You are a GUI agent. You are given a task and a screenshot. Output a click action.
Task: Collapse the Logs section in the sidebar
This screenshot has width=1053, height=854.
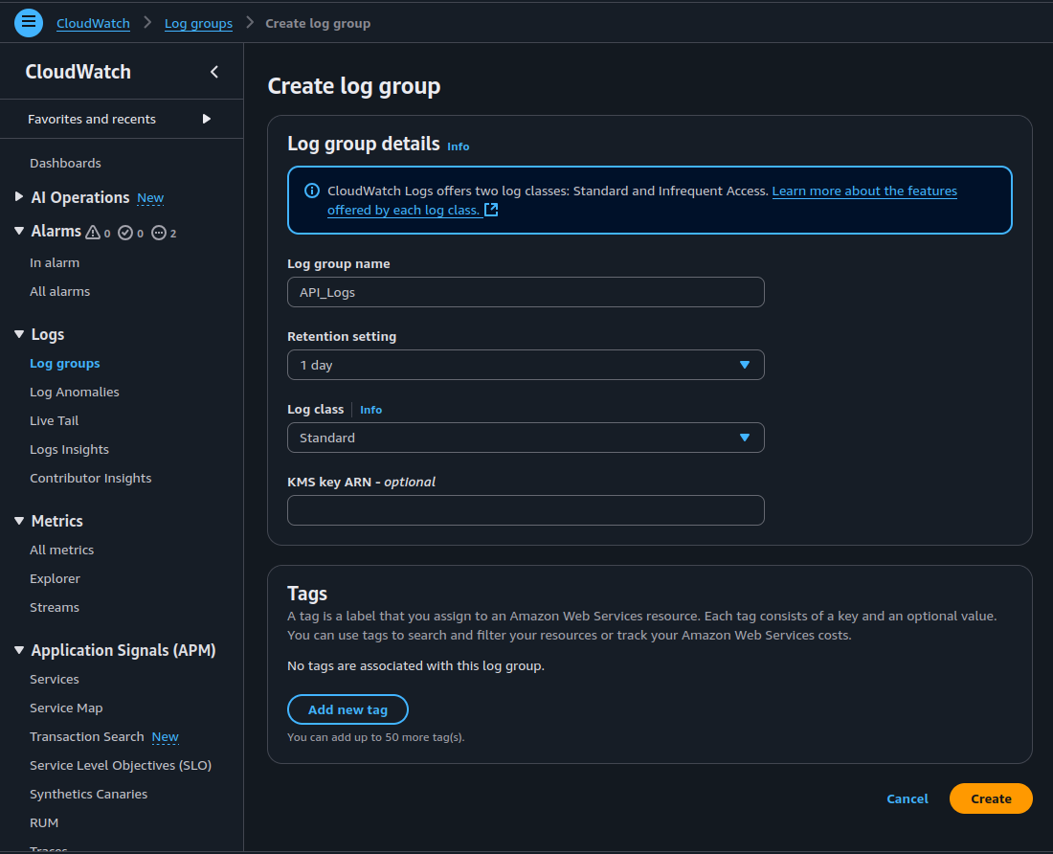pos(19,334)
